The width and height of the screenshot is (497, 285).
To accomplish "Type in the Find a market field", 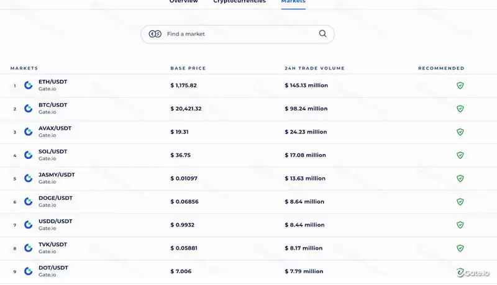I will click(239, 34).
